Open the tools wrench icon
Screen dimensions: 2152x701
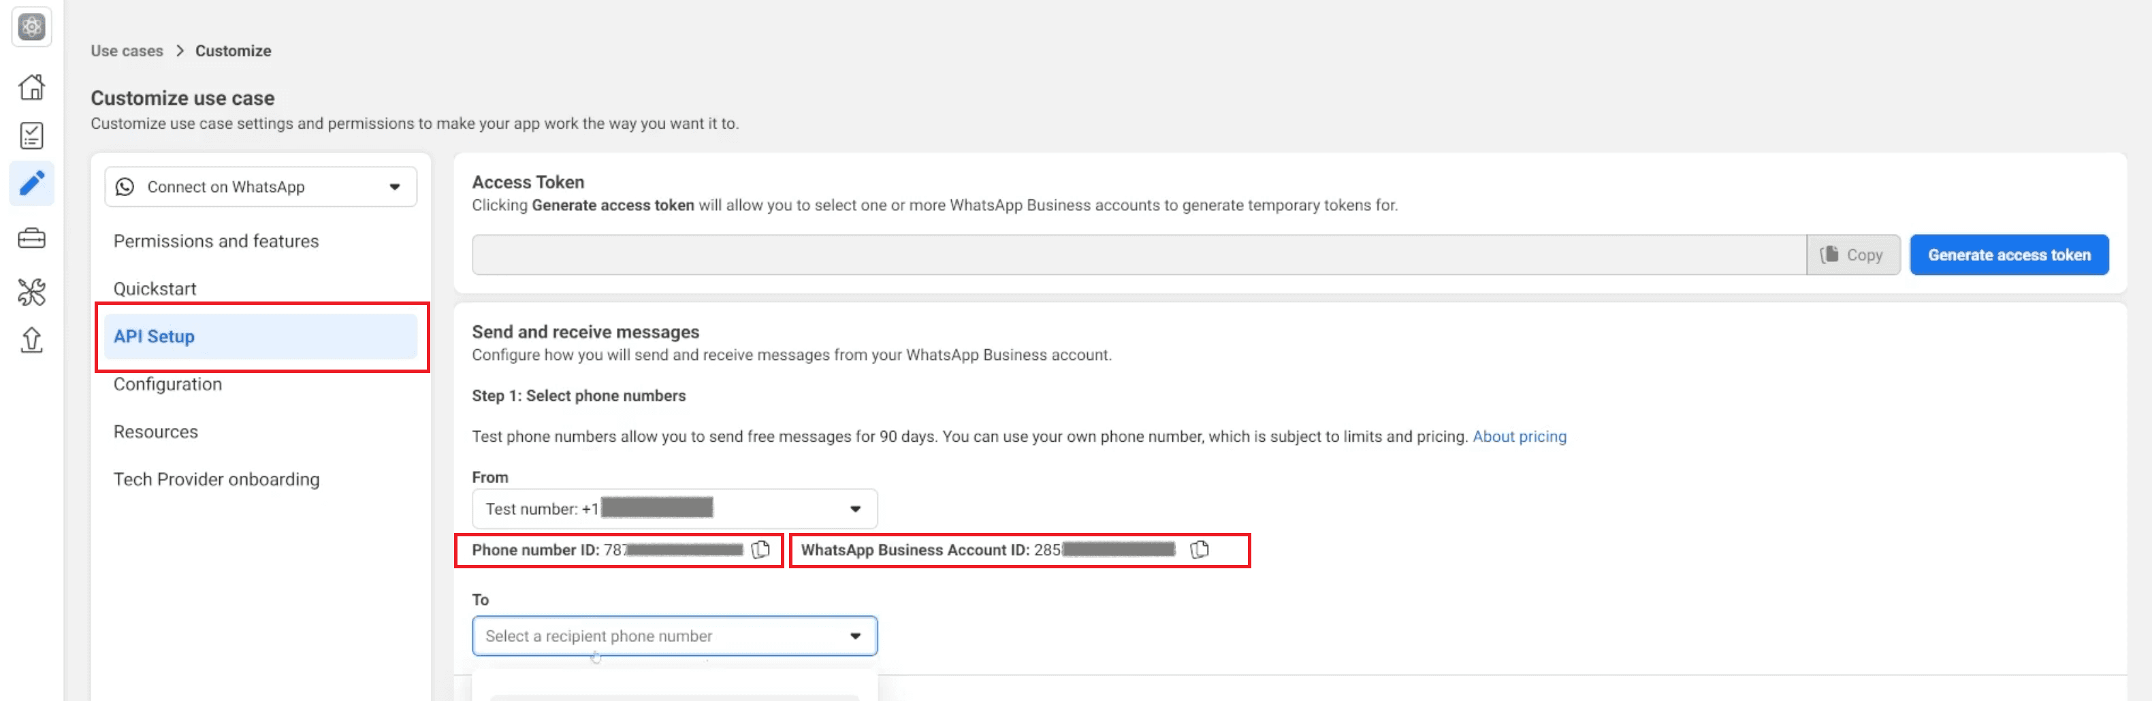[x=32, y=291]
